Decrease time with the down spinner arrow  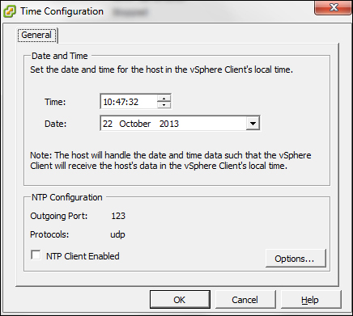click(x=164, y=105)
